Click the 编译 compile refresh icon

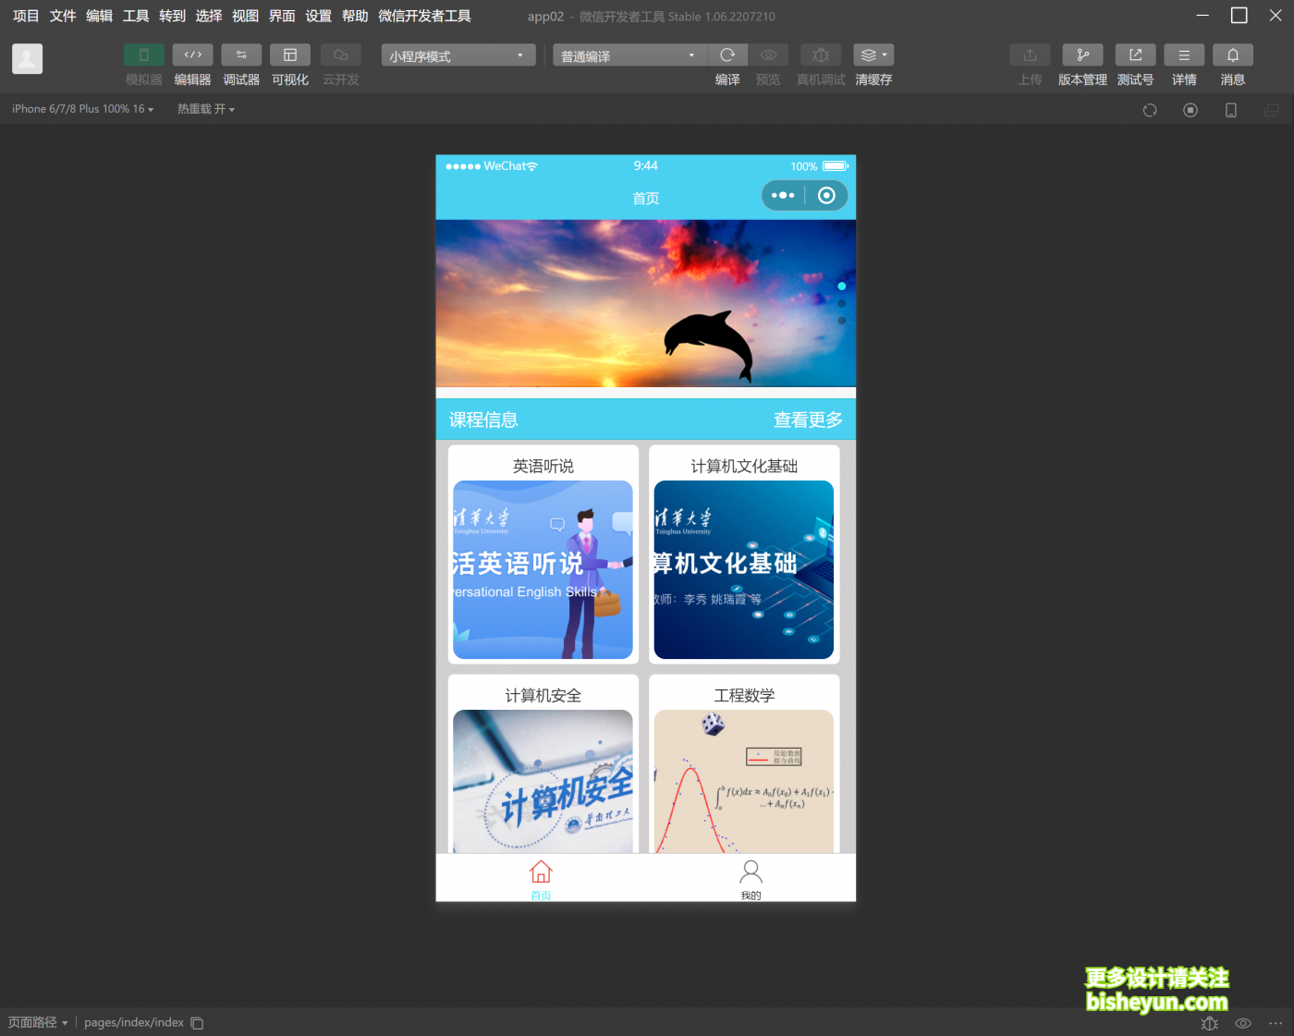tap(727, 55)
